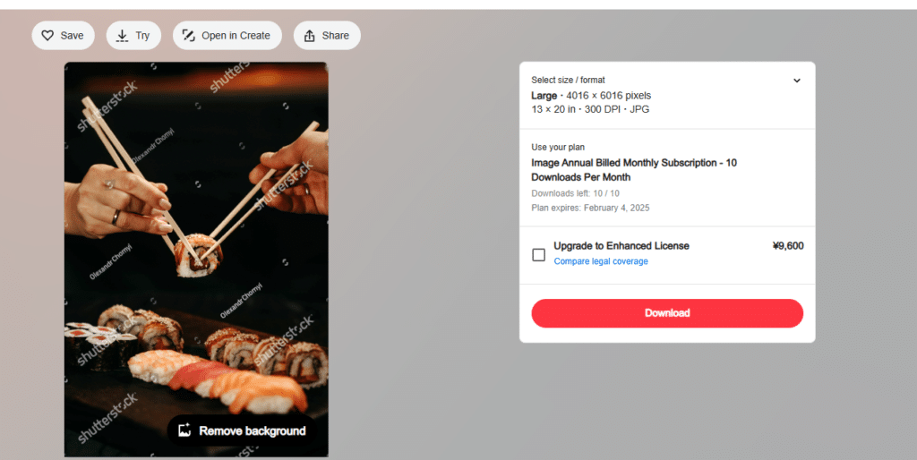
Task: Click the Share upload arrow icon
Action: point(309,36)
